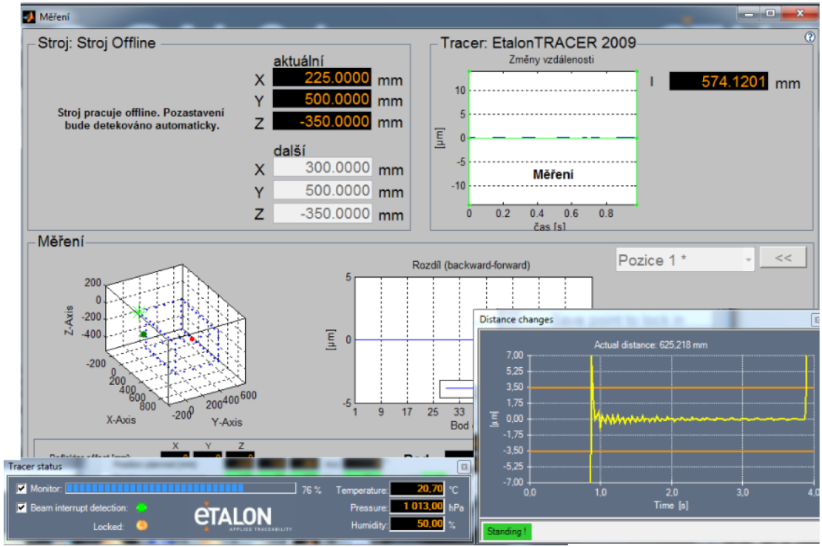822x547 pixels.
Task: Click the tracer distance value 574.1201
Action: (x=718, y=82)
